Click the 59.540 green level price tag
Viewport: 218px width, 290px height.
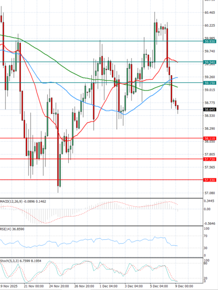click(209, 62)
